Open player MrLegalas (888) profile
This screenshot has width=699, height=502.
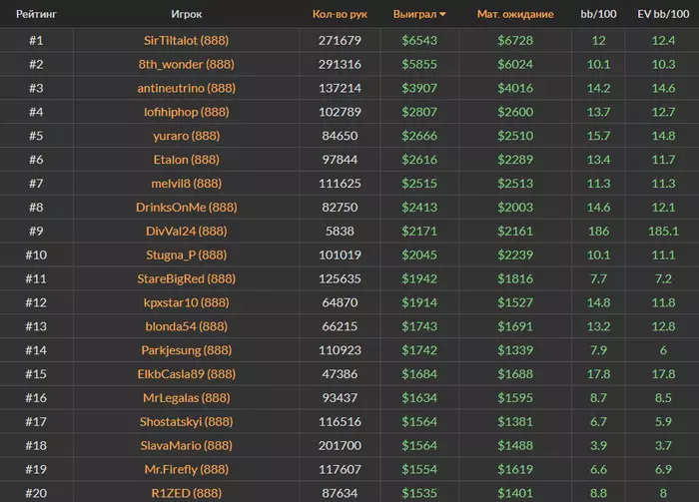click(x=187, y=398)
